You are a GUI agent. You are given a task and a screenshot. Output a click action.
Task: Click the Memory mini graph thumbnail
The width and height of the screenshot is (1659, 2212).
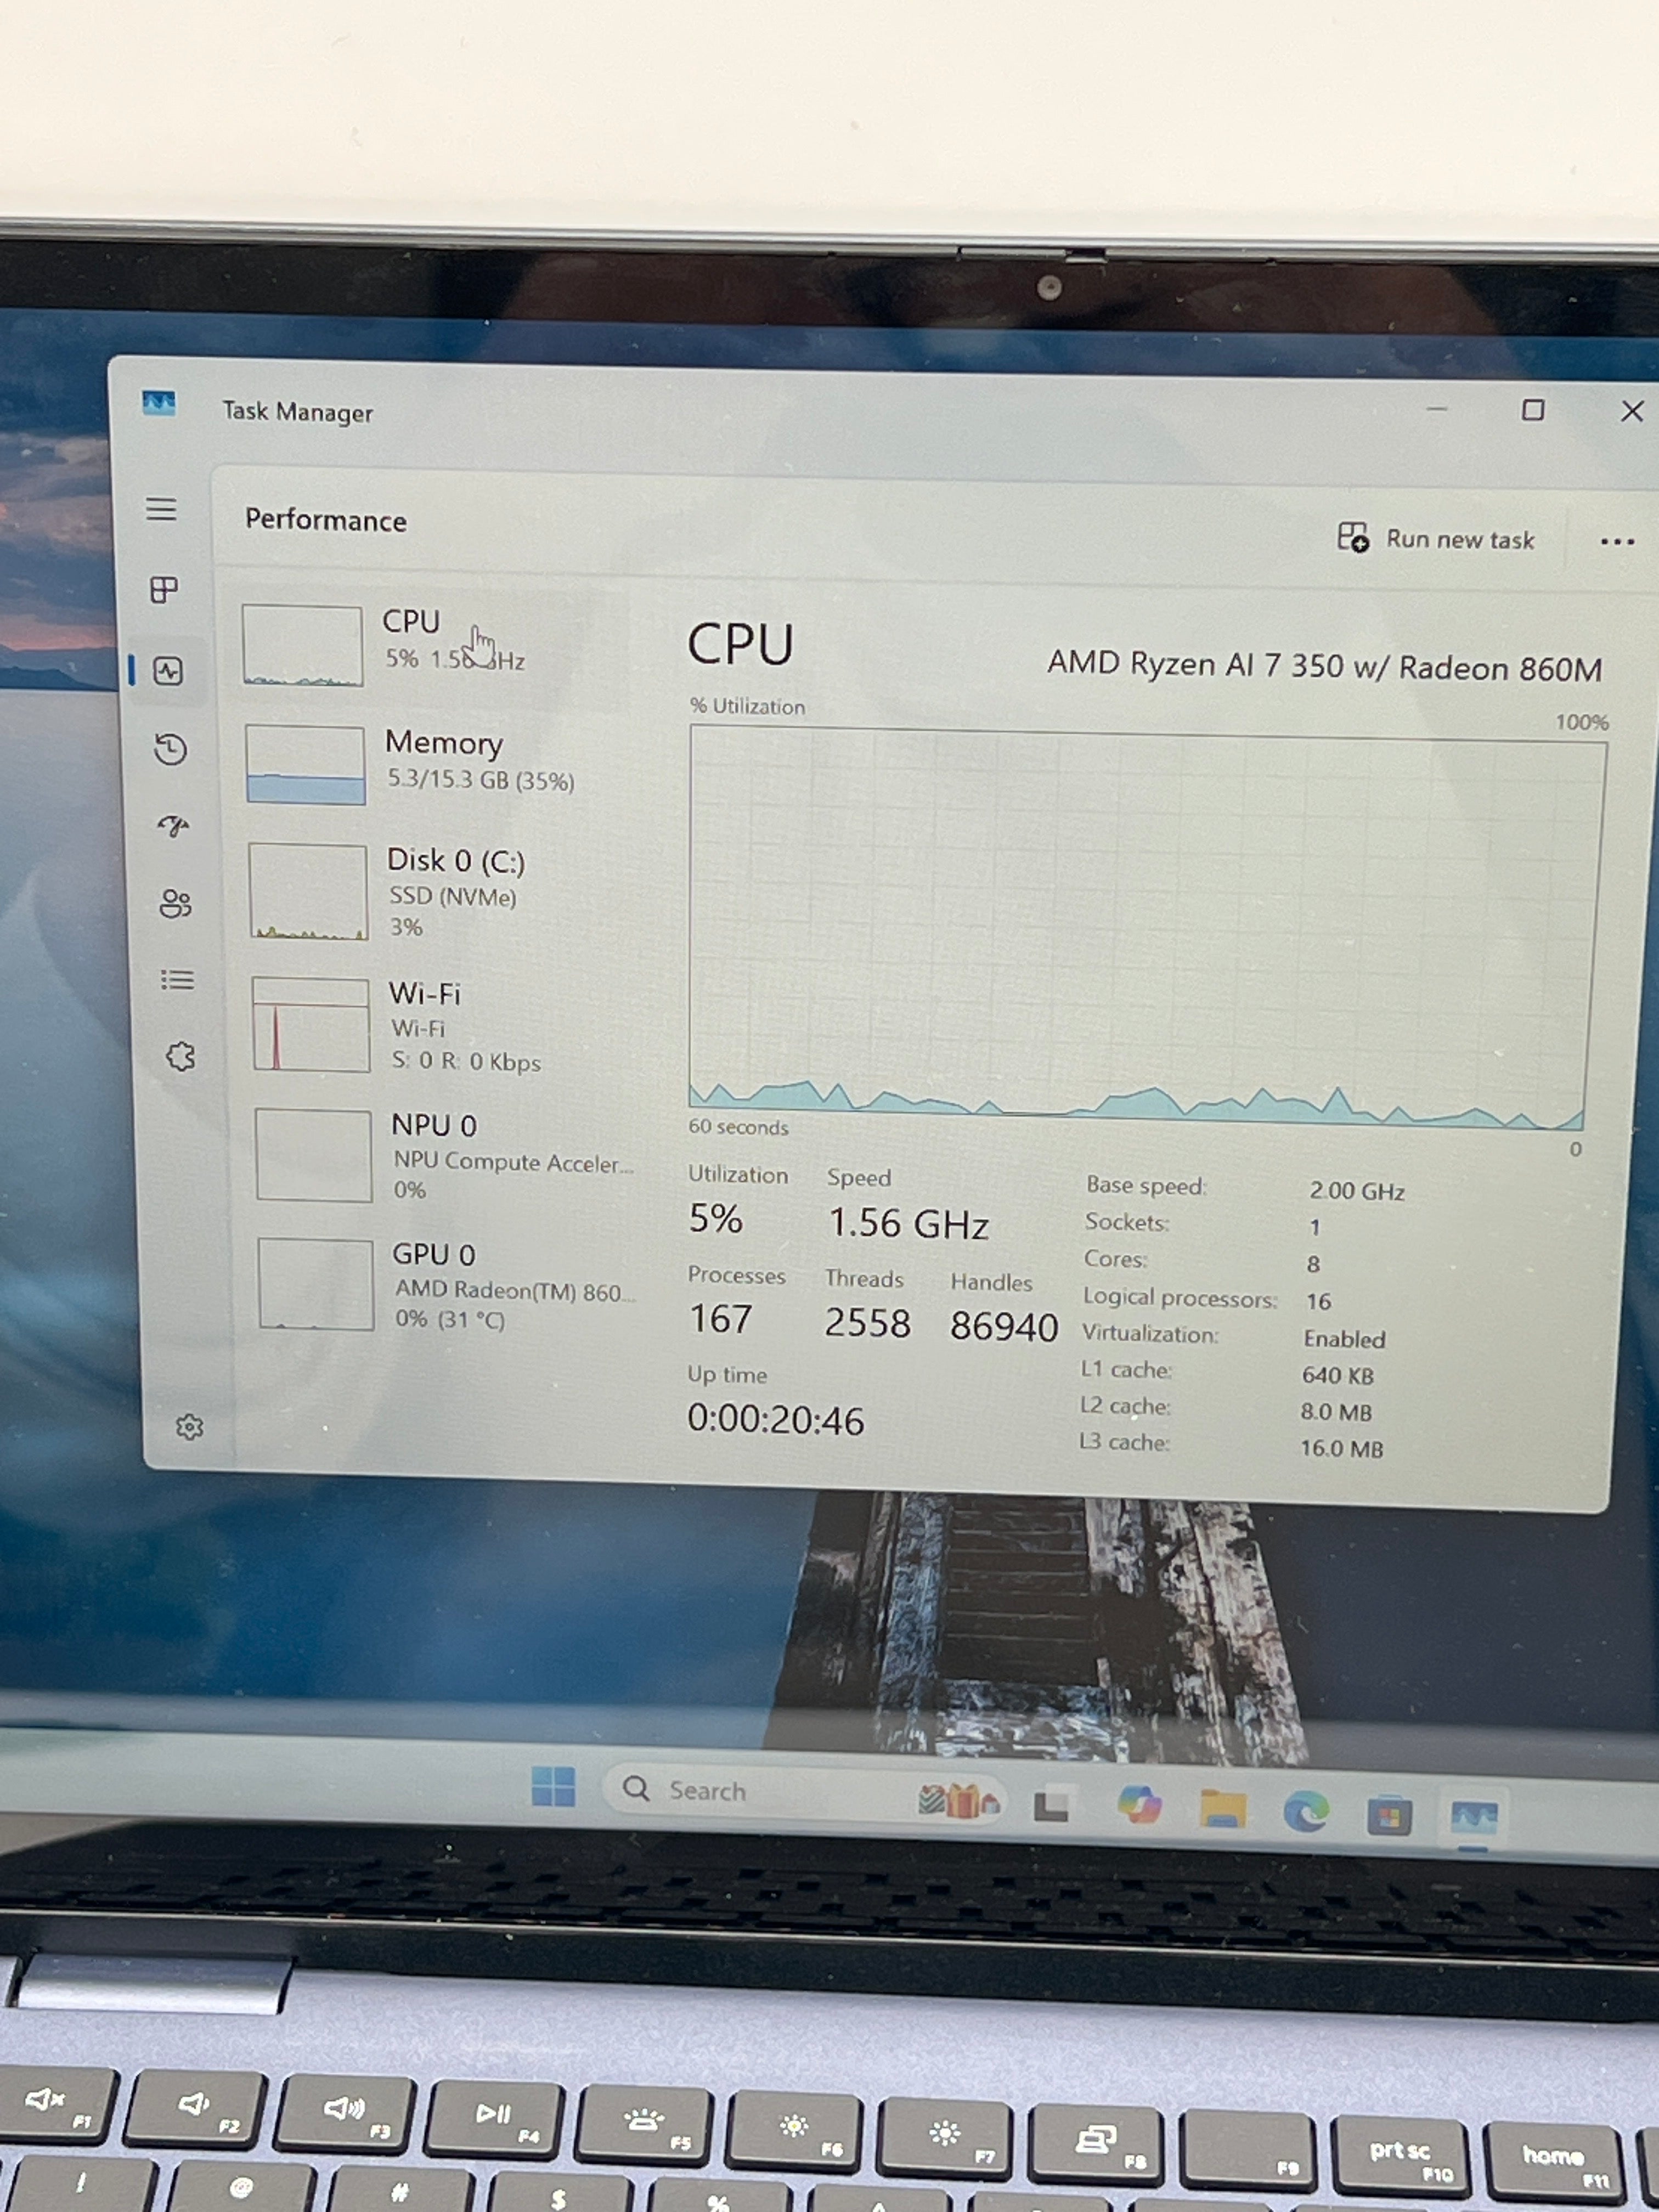[x=305, y=765]
